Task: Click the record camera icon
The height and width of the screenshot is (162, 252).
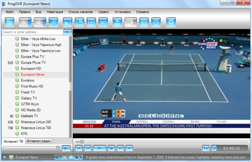Action: click(129, 22)
